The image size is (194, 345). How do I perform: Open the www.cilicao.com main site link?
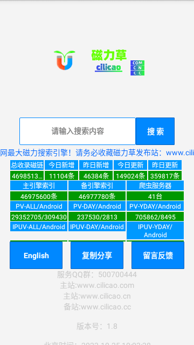click(x=97, y=285)
